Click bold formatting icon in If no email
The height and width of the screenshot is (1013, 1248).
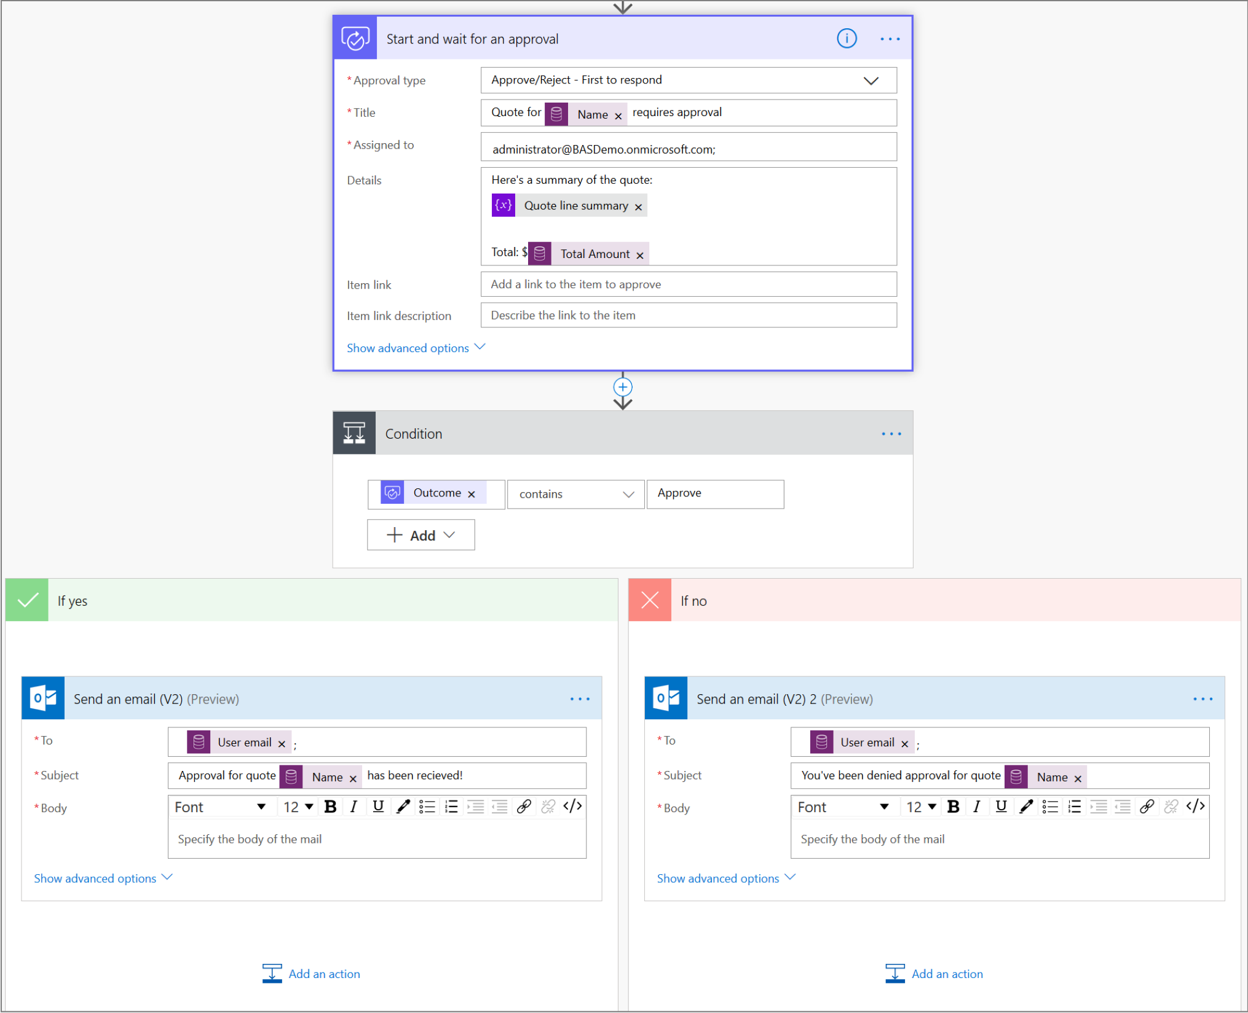coord(952,807)
